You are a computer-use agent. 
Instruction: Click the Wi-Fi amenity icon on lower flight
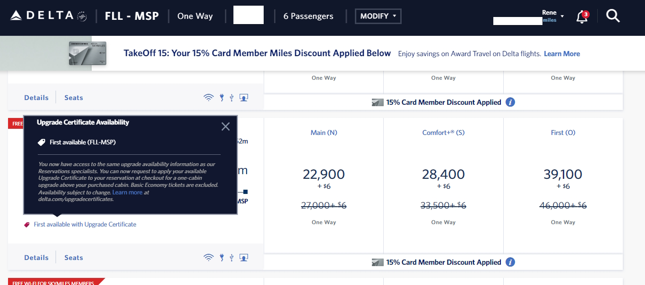208,258
